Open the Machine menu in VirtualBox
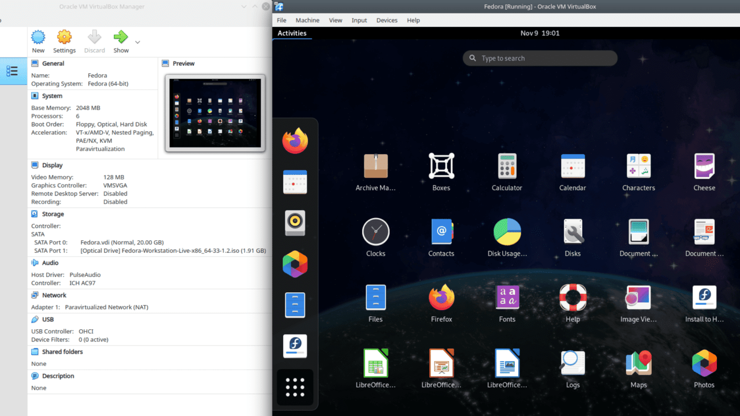 pyautogui.click(x=307, y=20)
